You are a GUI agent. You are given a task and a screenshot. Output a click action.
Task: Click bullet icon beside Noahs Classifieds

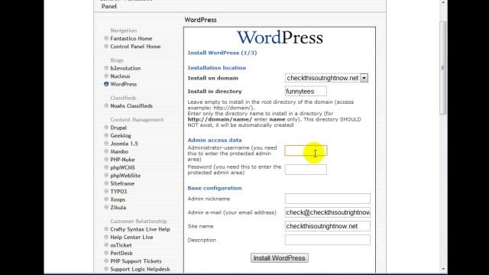coord(106,105)
